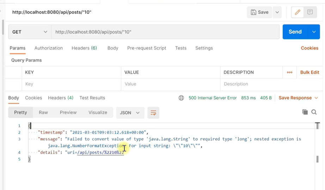Select the response Body tab
325x190 pixels.
[13, 98]
